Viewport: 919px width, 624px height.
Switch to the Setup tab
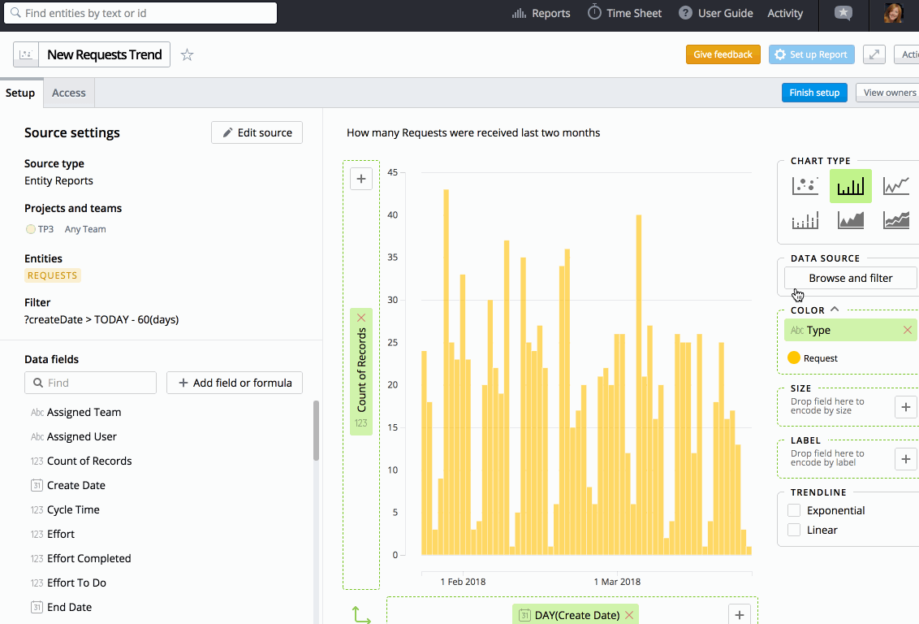(x=20, y=93)
